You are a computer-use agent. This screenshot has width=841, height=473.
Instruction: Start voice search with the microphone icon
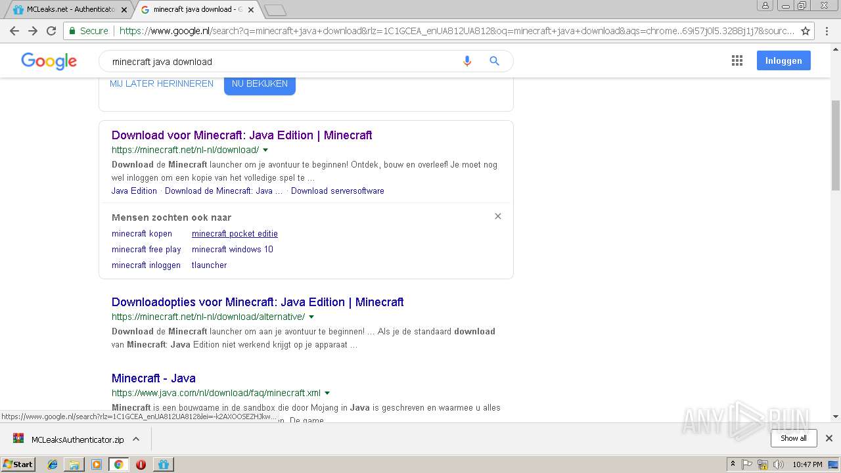click(x=467, y=61)
